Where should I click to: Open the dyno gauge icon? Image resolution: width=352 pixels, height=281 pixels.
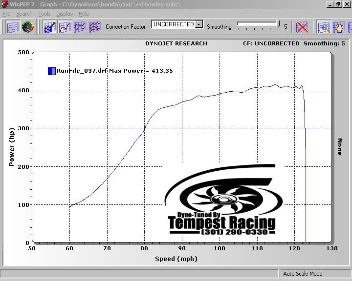(x=28, y=27)
